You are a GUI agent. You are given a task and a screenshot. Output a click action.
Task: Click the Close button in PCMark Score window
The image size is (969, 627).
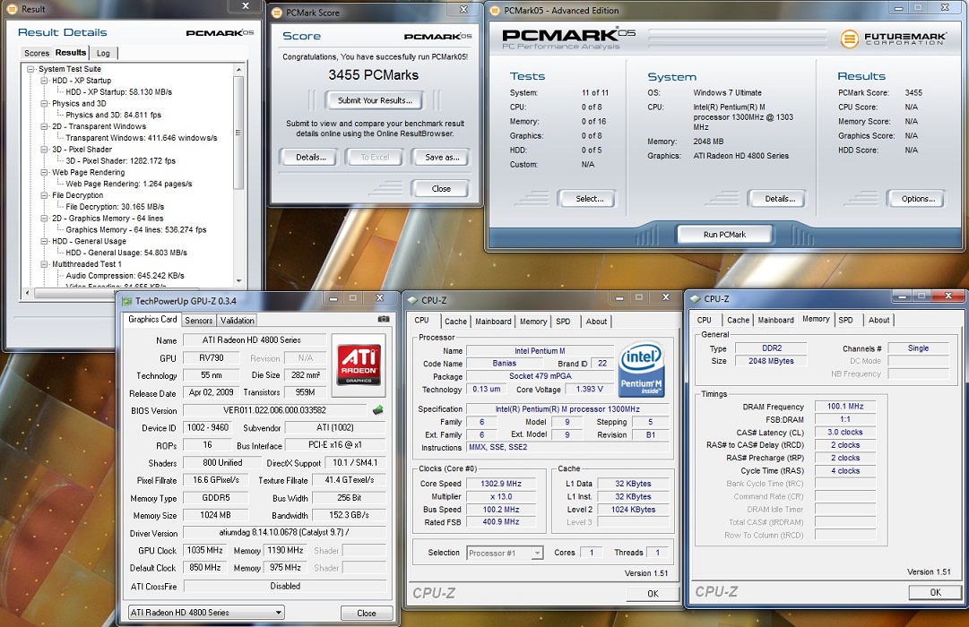pyautogui.click(x=441, y=188)
